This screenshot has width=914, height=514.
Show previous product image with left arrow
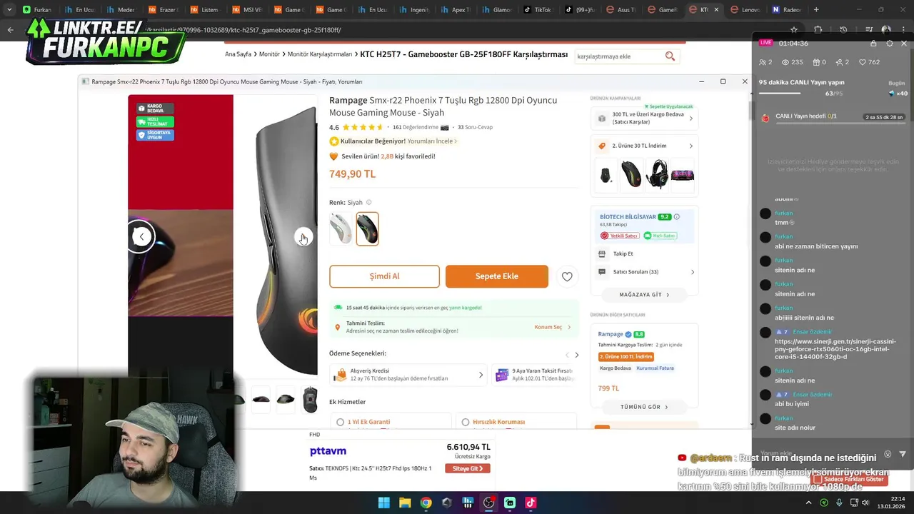141,236
